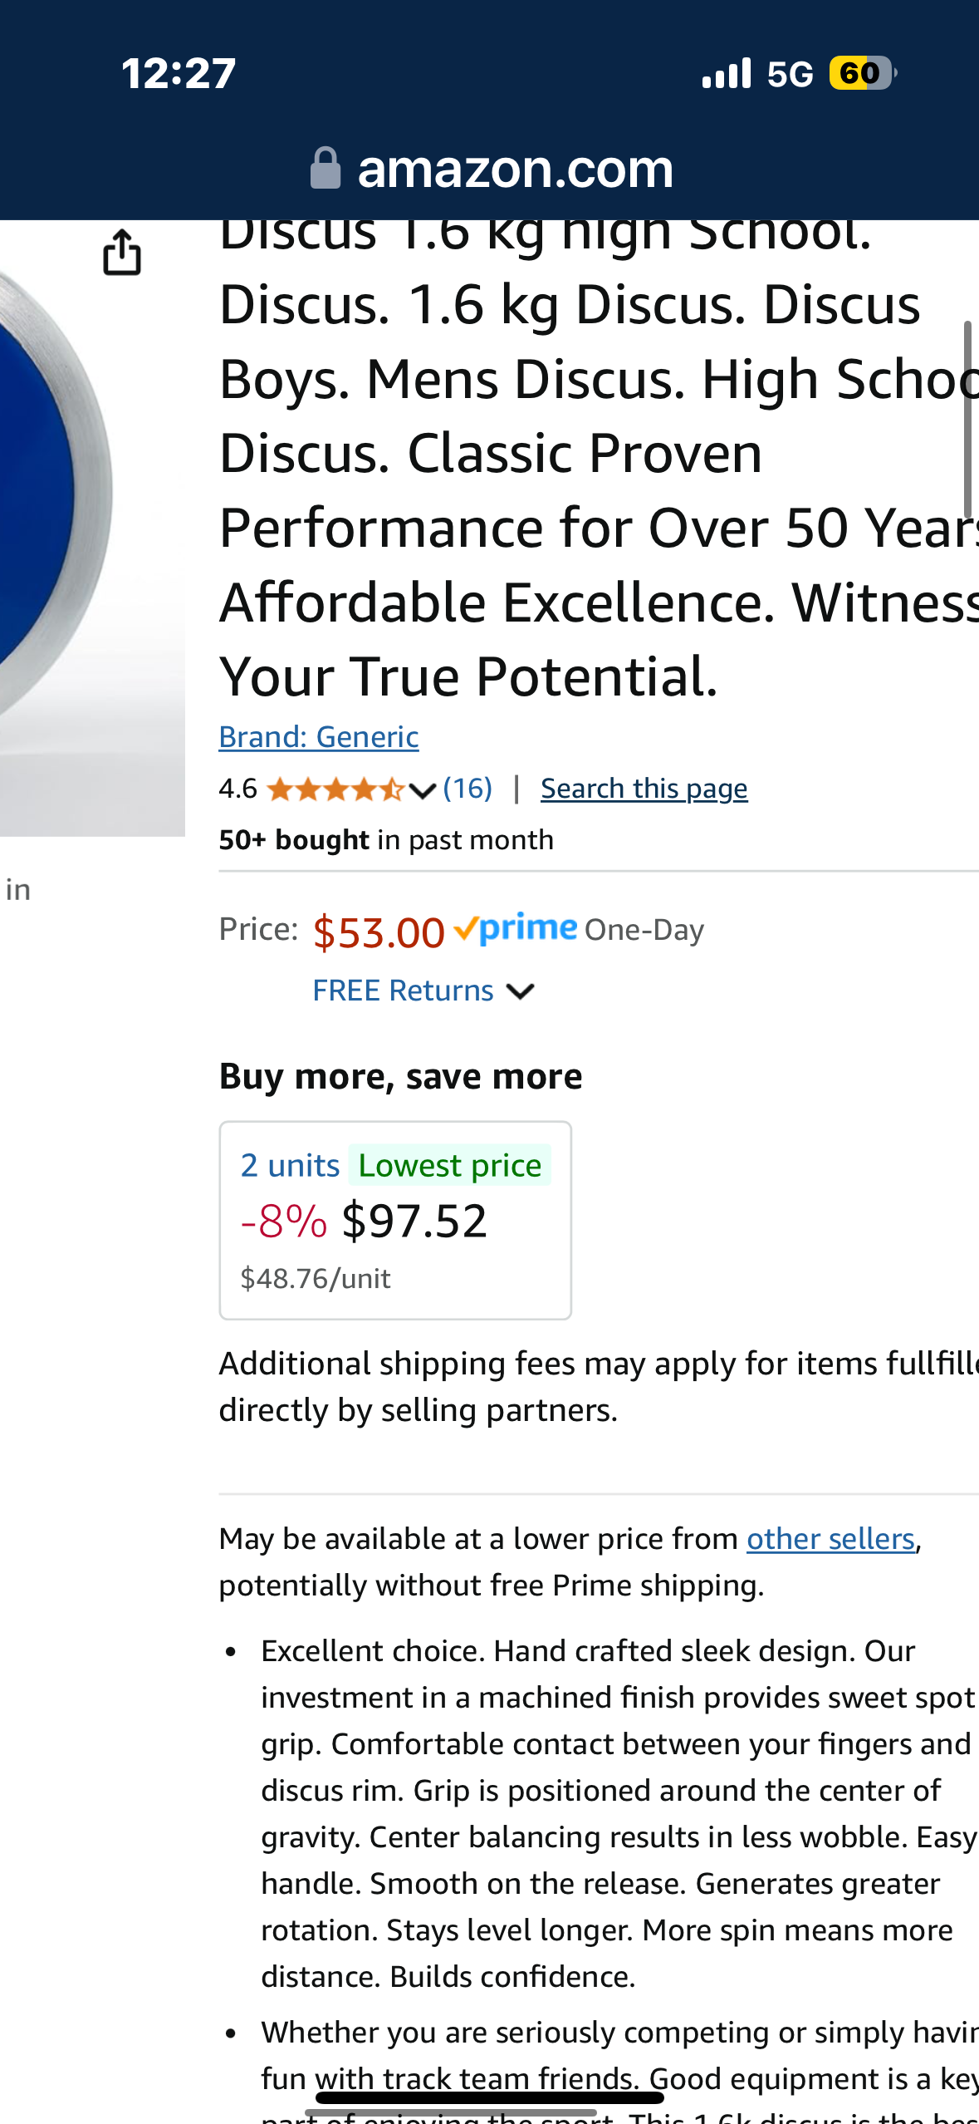Screen dimensions: 979x2124
Task: Tap the Prime logo next to price
Action: tap(516, 928)
